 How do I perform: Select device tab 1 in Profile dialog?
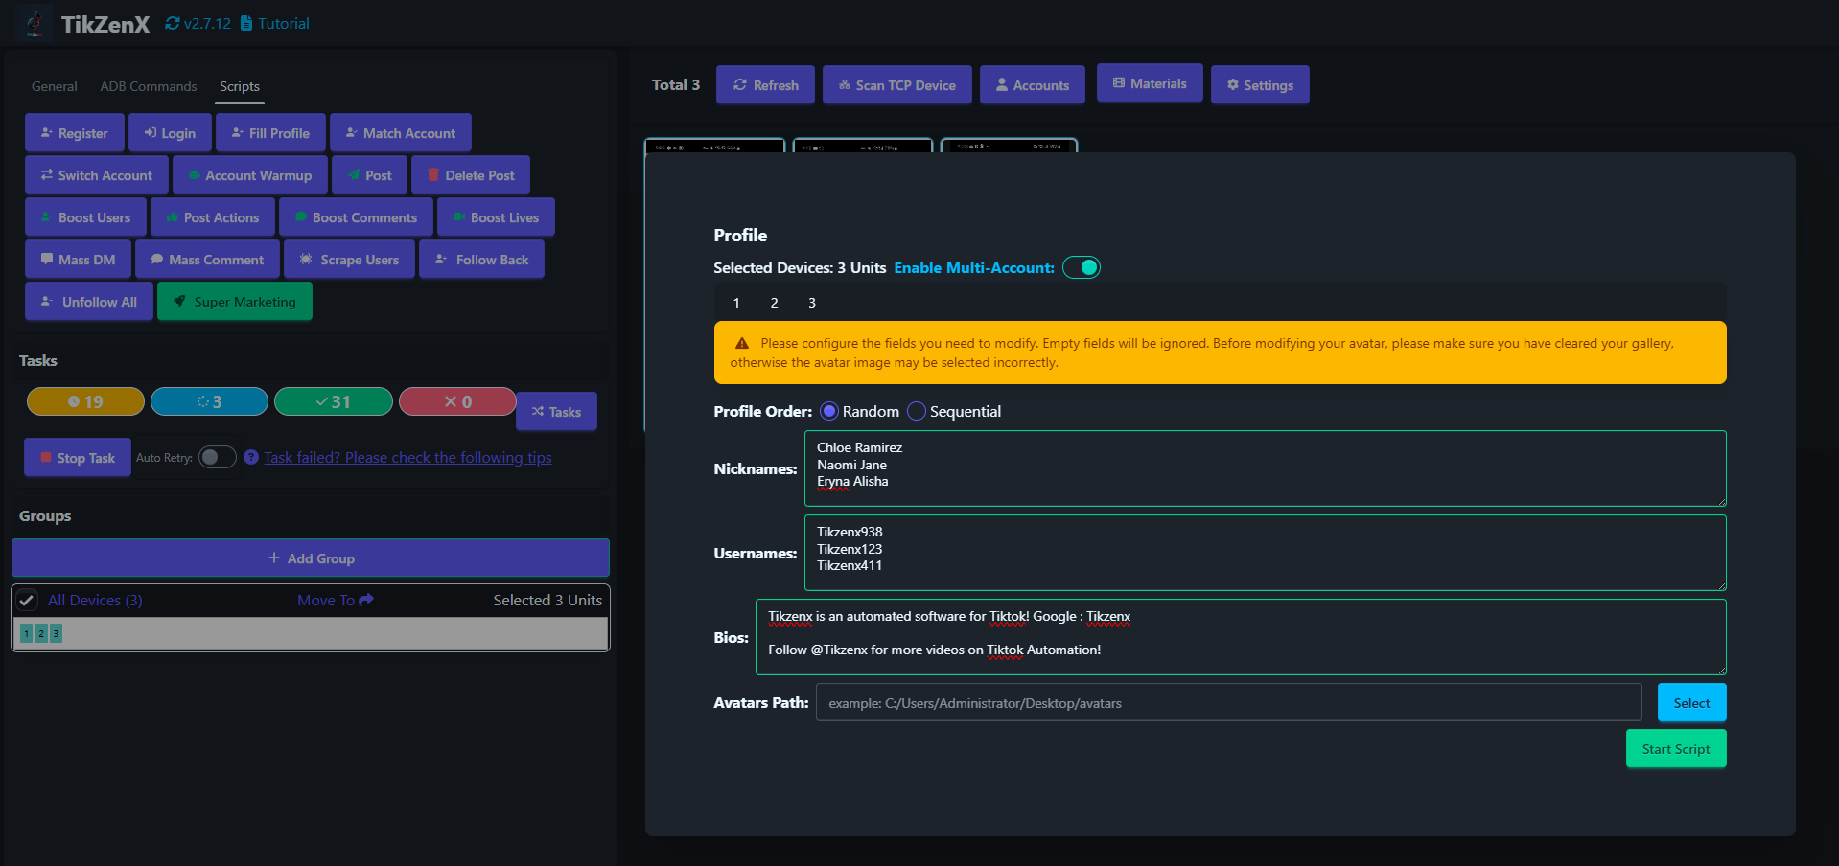click(x=736, y=303)
